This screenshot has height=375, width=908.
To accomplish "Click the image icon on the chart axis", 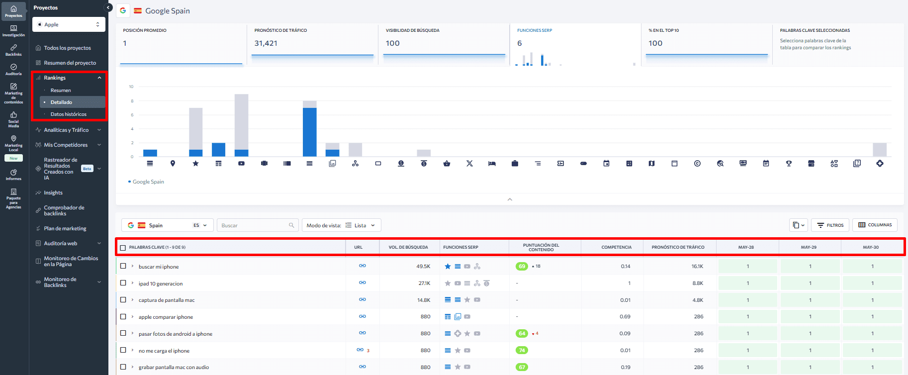I will click(x=332, y=163).
